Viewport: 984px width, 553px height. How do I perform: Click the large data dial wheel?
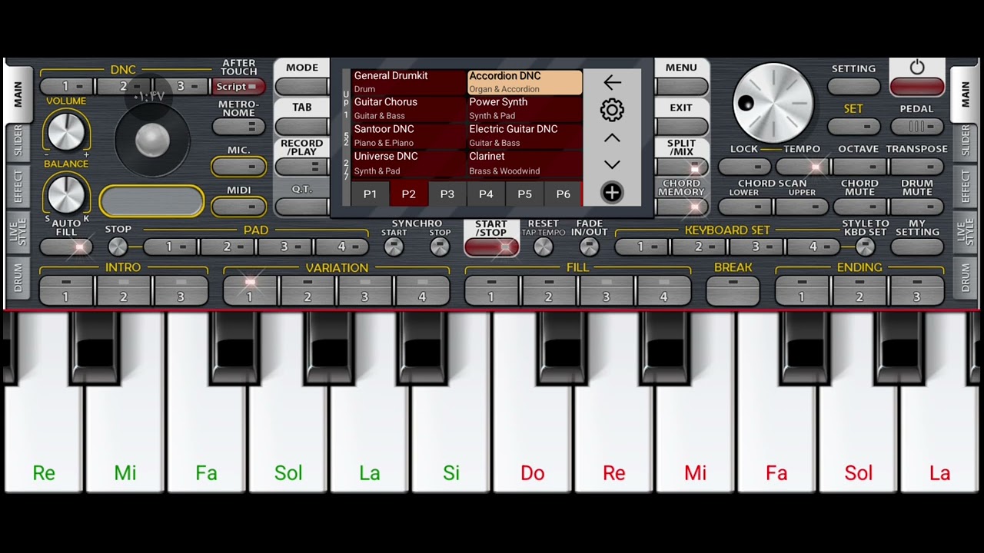(x=773, y=103)
